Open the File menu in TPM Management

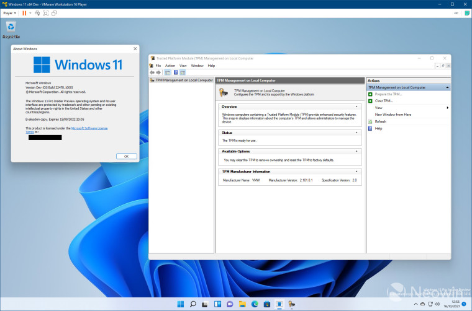(158, 66)
